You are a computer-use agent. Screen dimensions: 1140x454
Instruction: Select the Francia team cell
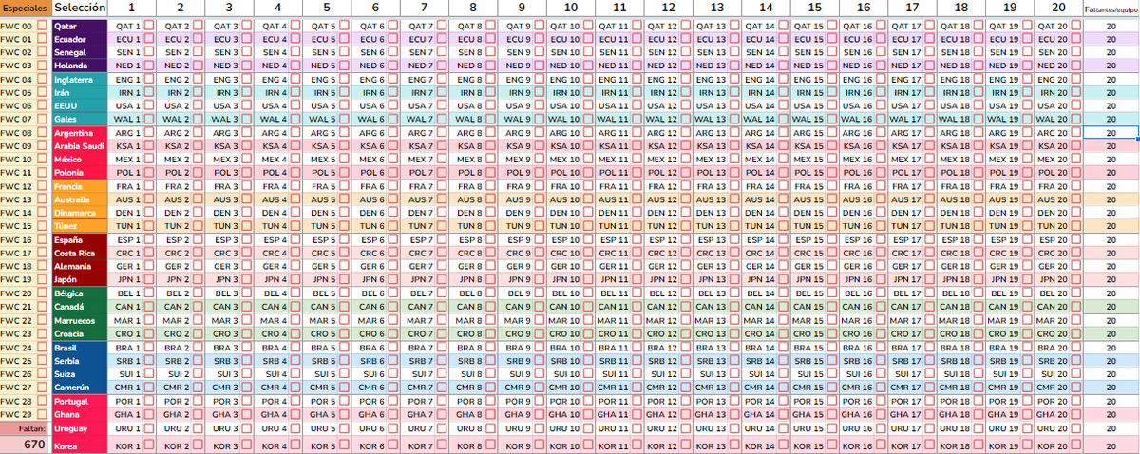click(x=80, y=186)
